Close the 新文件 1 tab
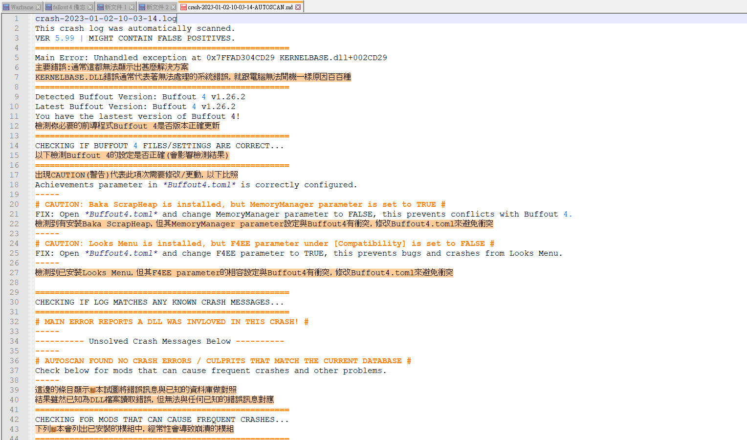This screenshot has height=440, width=747. 132,7
